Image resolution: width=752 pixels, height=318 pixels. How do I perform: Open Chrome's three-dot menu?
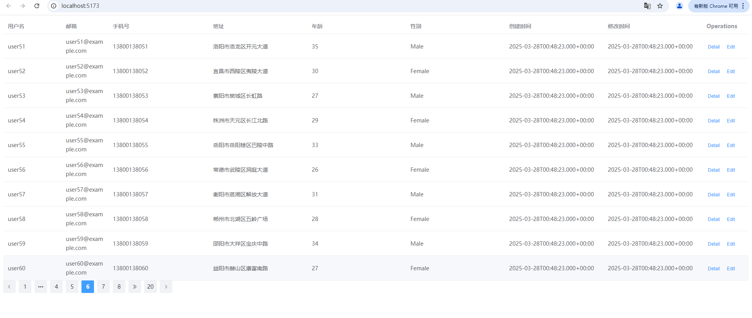[743, 6]
